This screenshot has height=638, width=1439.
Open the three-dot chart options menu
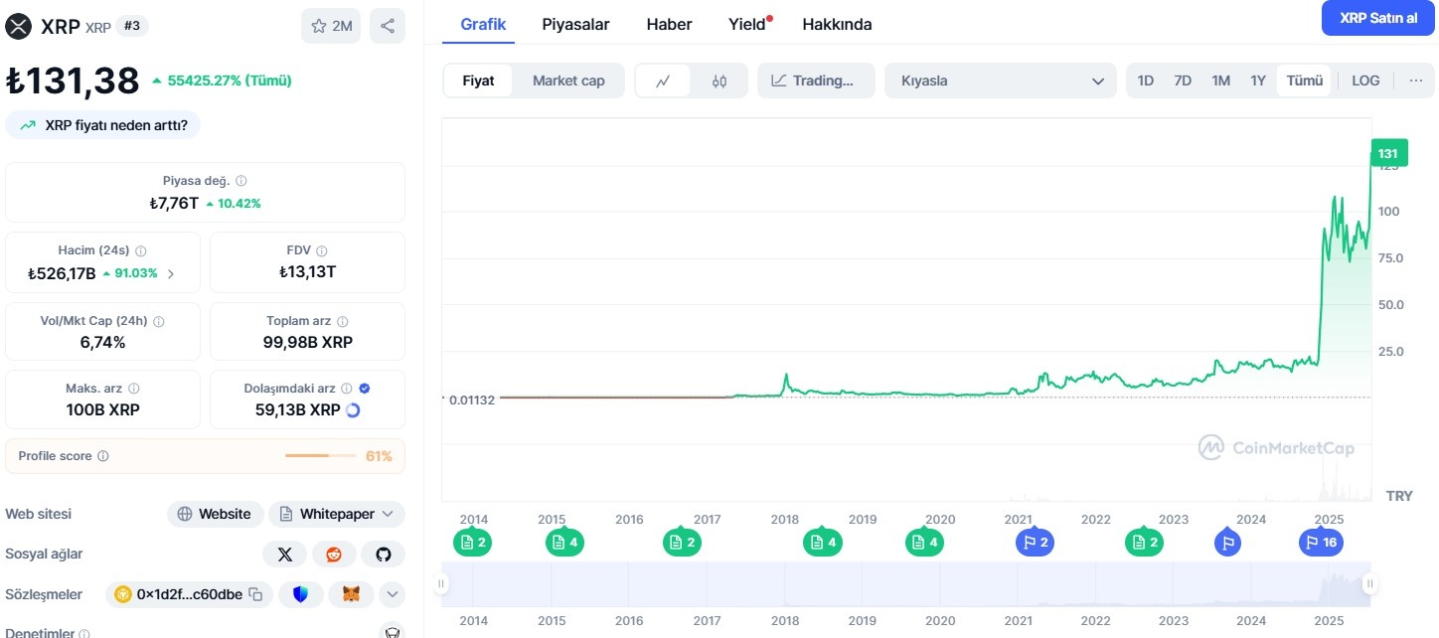(1416, 80)
